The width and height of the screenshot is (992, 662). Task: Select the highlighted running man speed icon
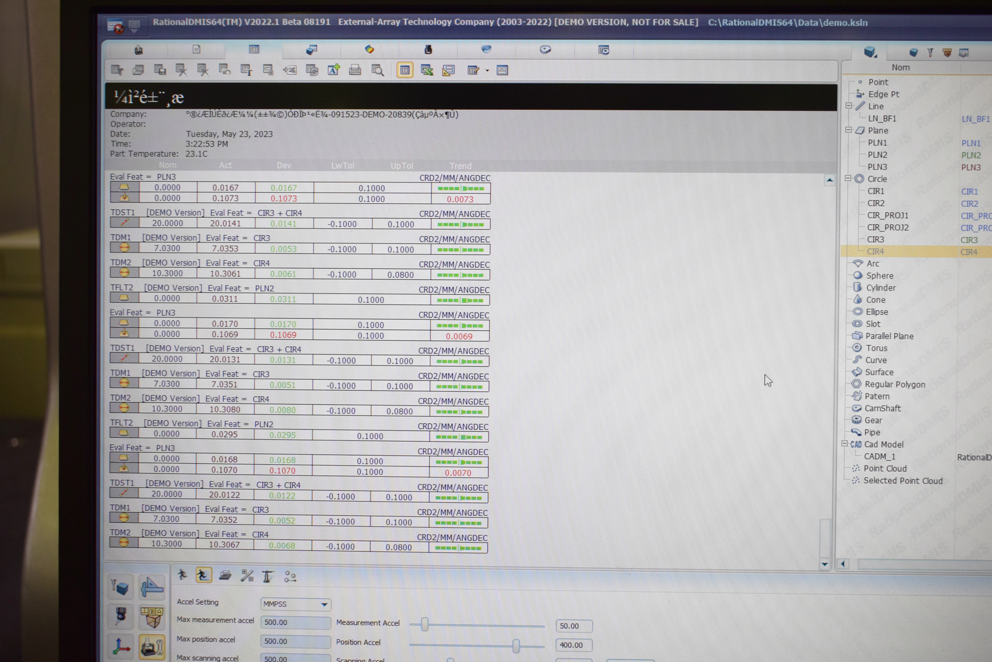203,575
